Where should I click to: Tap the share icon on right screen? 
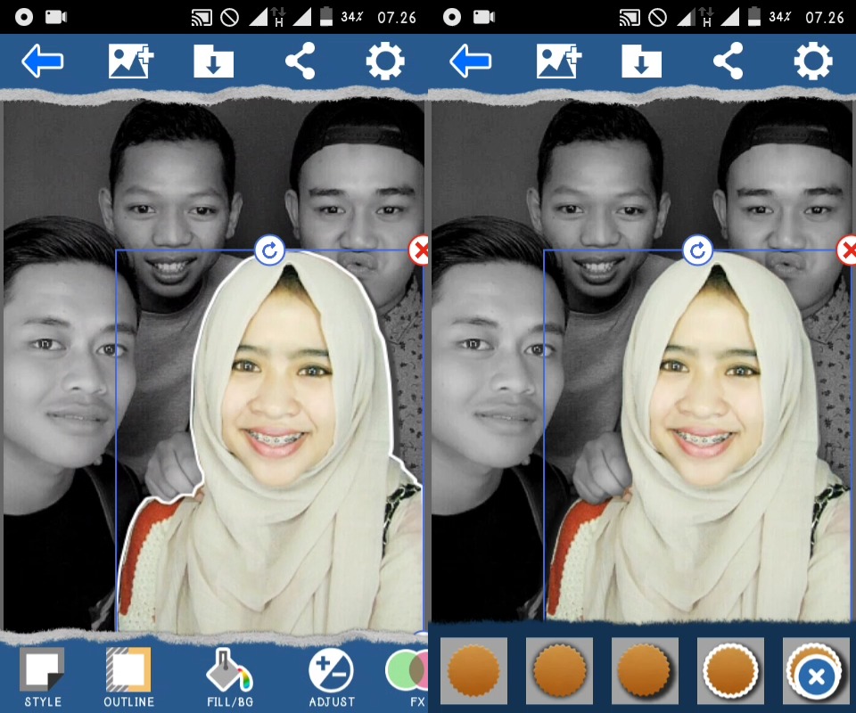728,61
